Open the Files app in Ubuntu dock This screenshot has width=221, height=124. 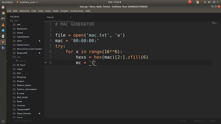point(3,7)
